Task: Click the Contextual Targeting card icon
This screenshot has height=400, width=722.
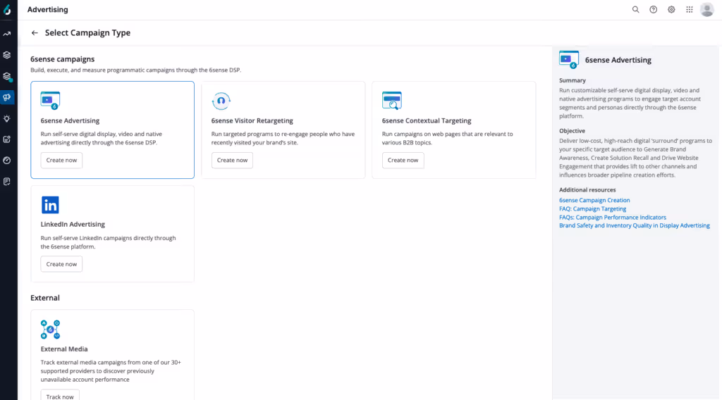Action: [x=392, y=101]
